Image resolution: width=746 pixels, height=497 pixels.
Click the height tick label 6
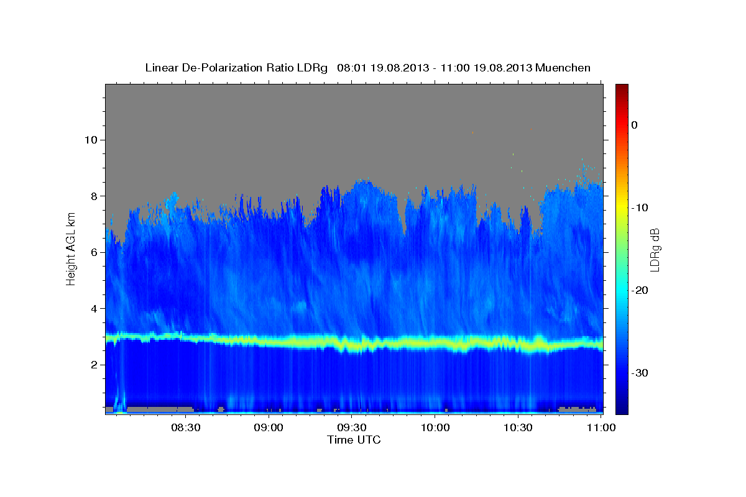click(x=94, y=252)
